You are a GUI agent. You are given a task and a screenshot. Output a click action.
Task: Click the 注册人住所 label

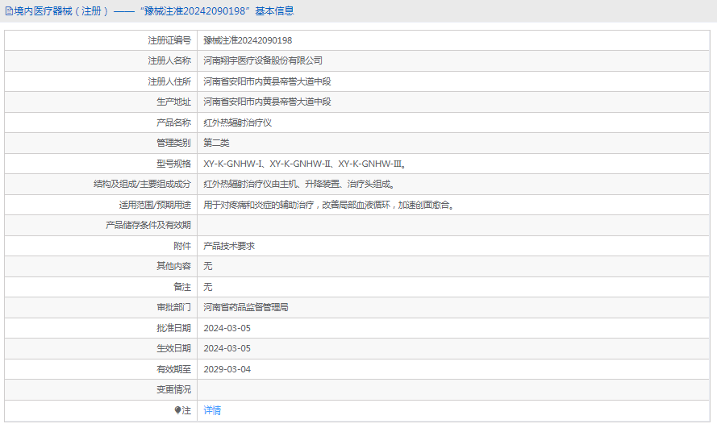[x=169, y=81]
